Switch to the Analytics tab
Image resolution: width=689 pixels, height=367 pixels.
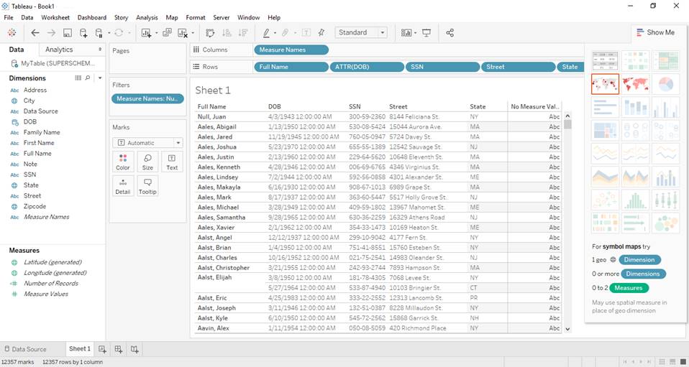pos(59,50)
